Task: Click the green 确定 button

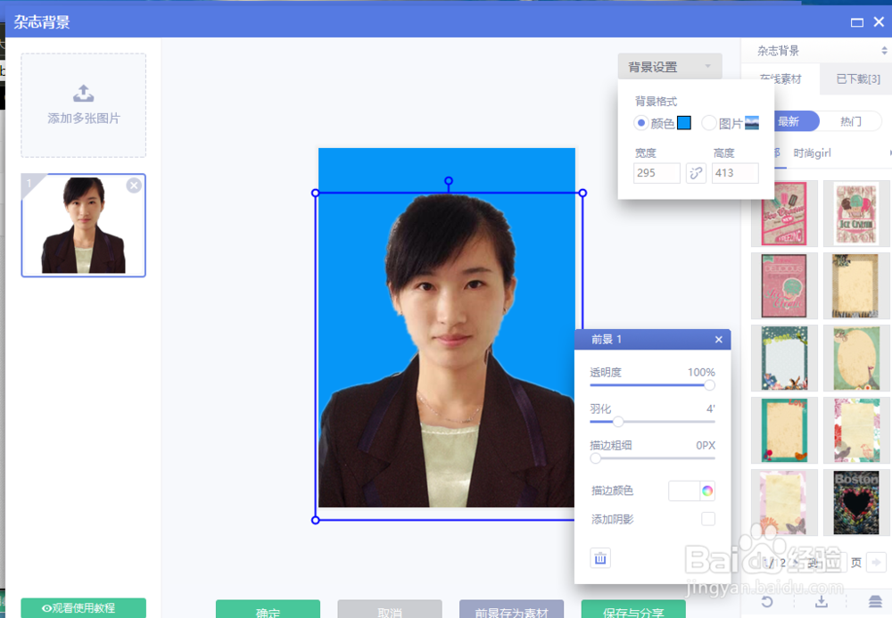Action: pos(268,609)
